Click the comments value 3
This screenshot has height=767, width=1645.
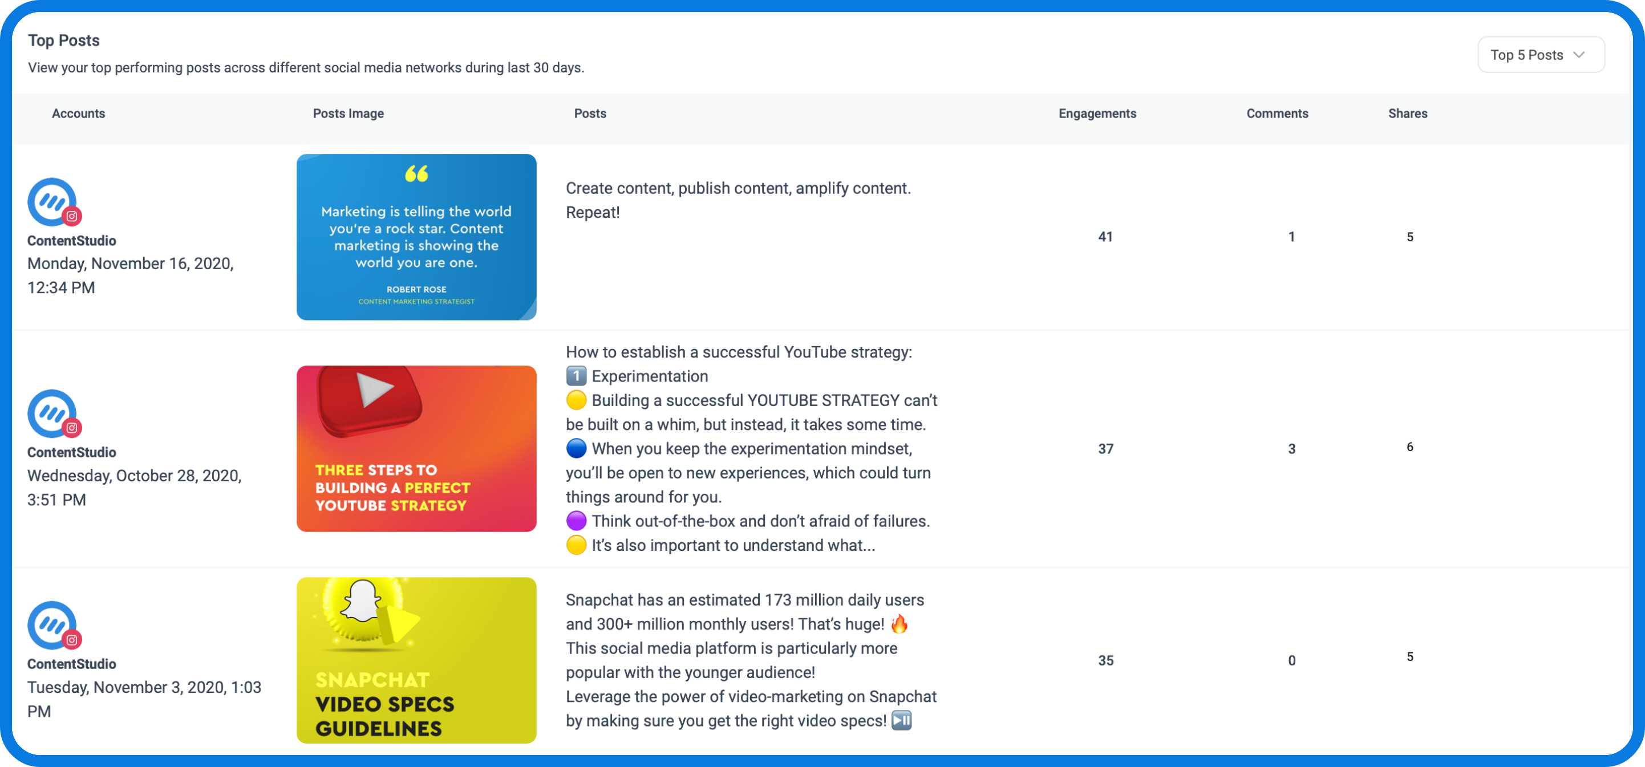(1291, 449)
